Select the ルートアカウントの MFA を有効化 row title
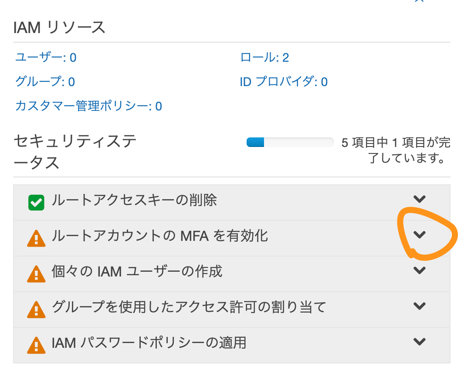 (159, 236)
